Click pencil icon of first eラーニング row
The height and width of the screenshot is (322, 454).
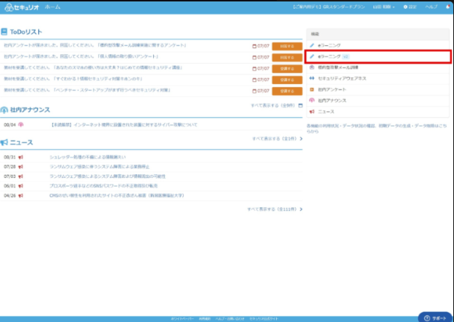312,45
